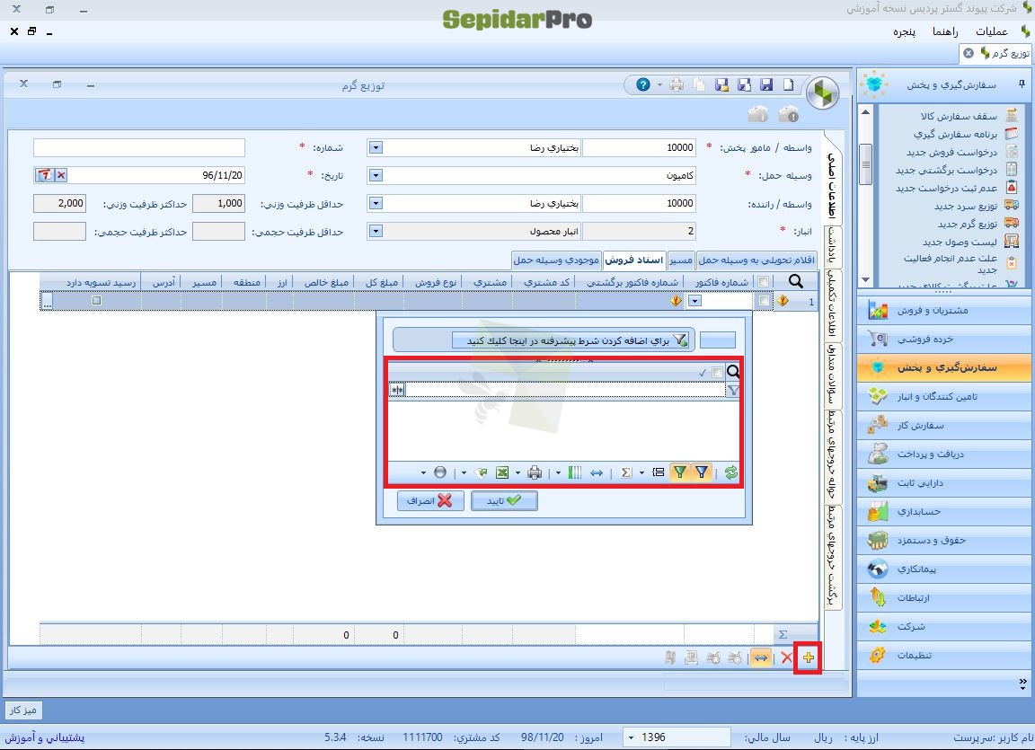The image size is (1035, 750).
Task: Toggle the green funnel filter icon in popup
Action: point(679,472)
